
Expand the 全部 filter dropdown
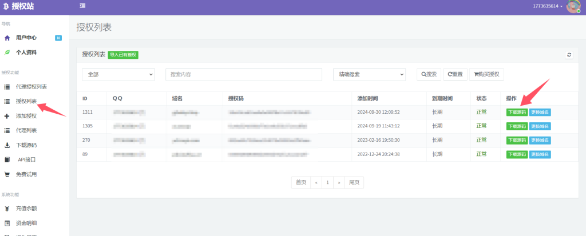tap(118, 74)
